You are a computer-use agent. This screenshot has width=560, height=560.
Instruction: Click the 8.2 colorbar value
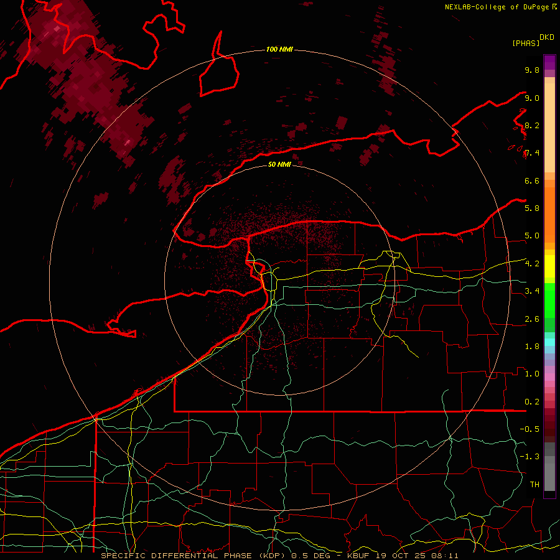(532, 125)
